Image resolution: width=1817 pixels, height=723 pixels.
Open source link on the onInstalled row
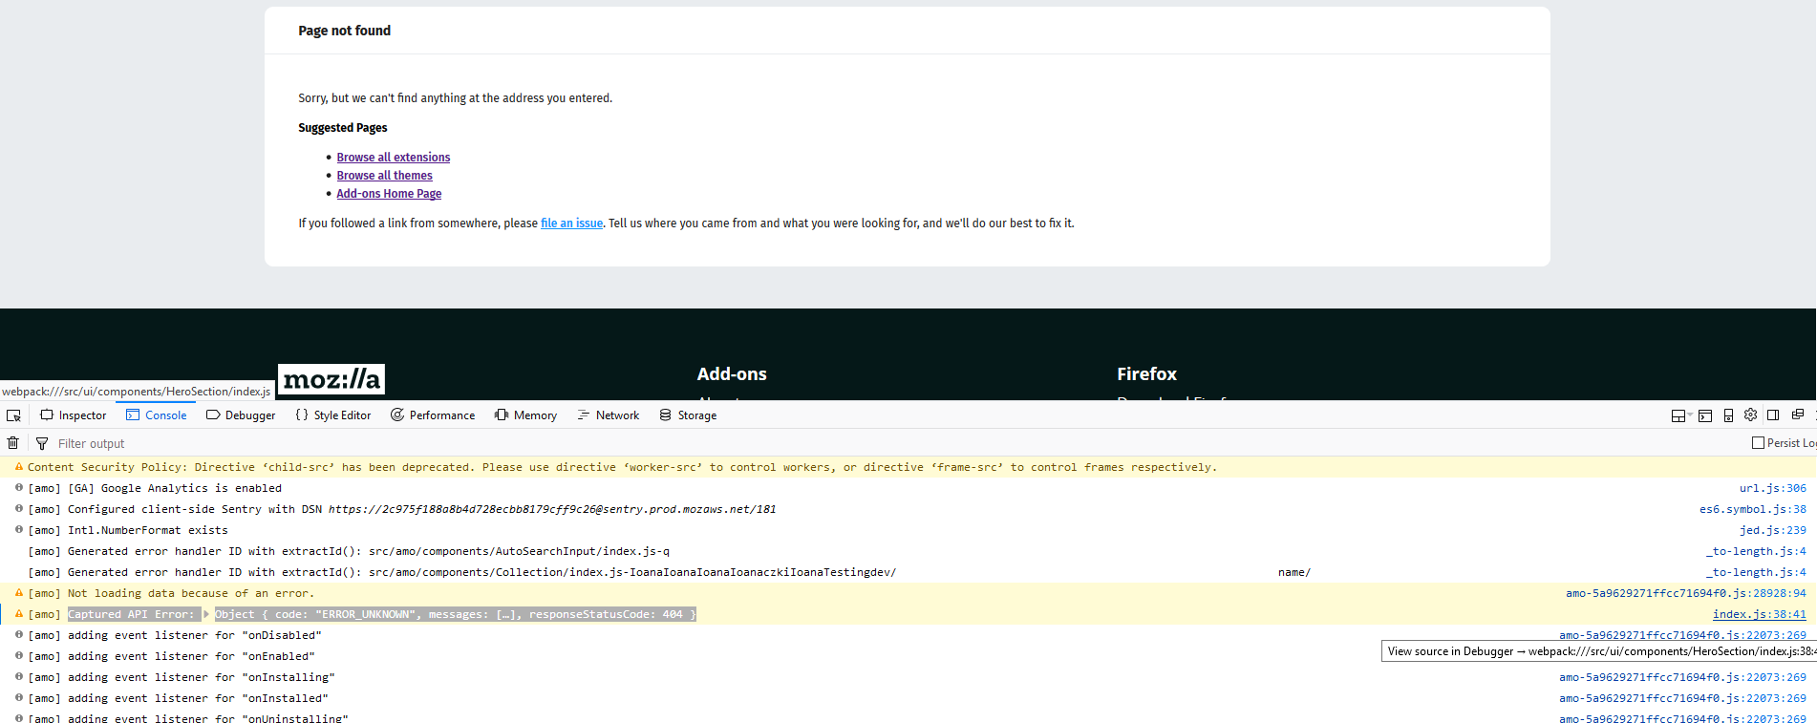coord(1683,698)
